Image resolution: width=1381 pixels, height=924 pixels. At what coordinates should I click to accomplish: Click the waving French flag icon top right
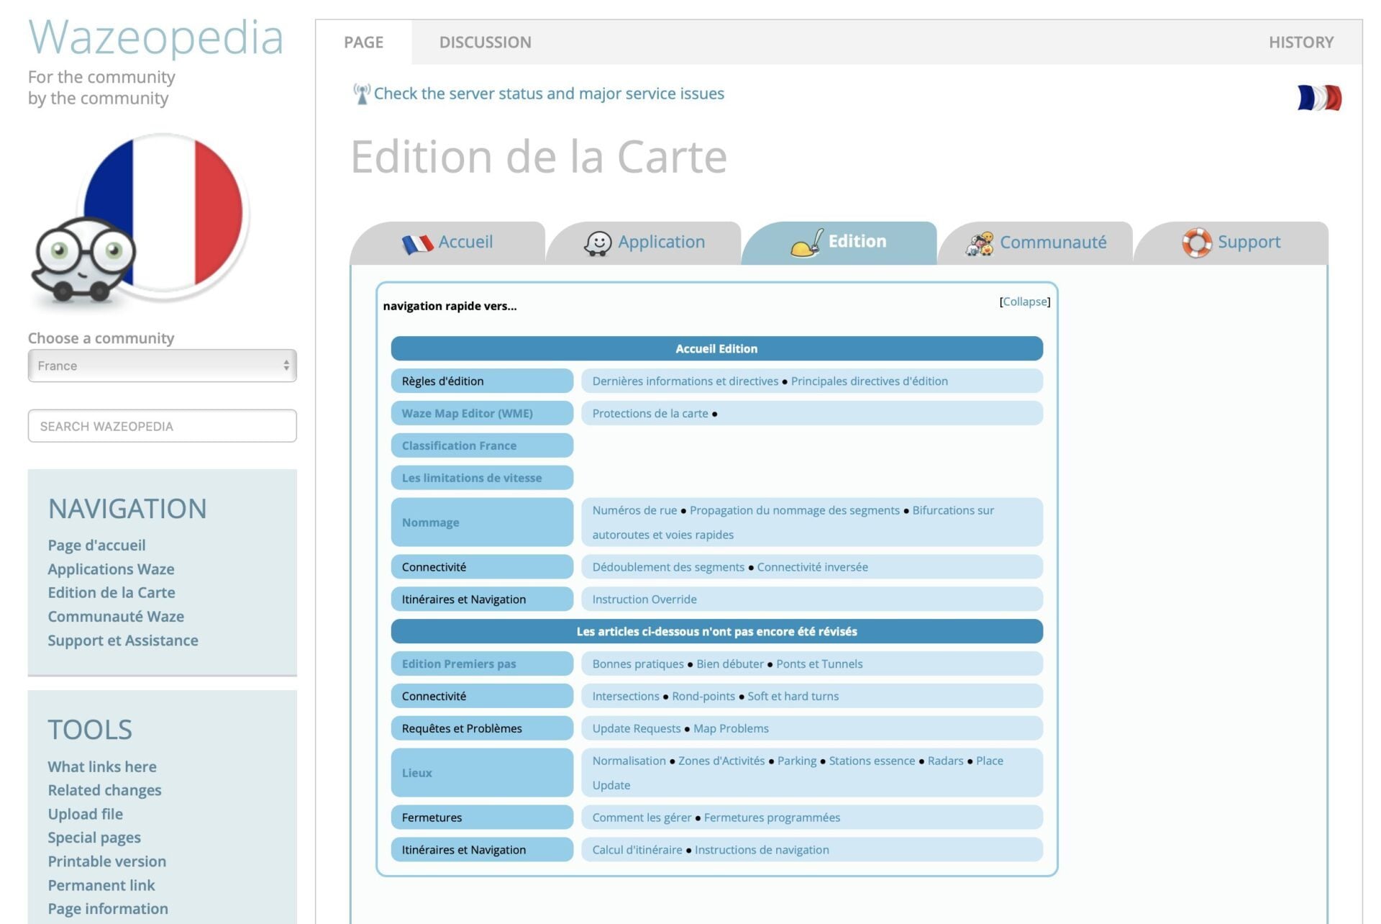click(x=1319, y=98)
